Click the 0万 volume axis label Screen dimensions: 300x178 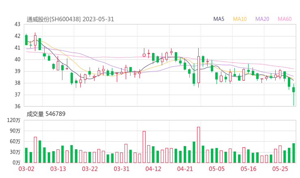point(16,163)
